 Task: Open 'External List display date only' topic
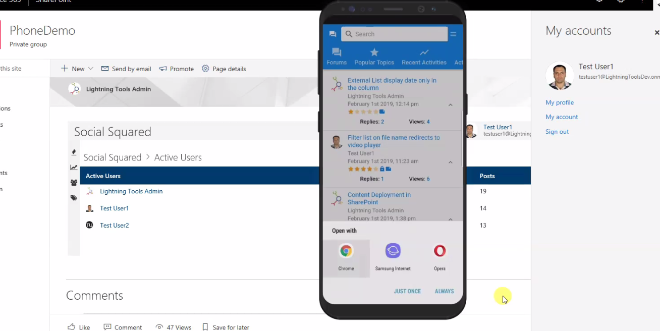[x=392, y=84]
